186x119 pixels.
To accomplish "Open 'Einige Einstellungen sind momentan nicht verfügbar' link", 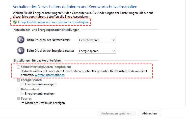I will (53, 22).
